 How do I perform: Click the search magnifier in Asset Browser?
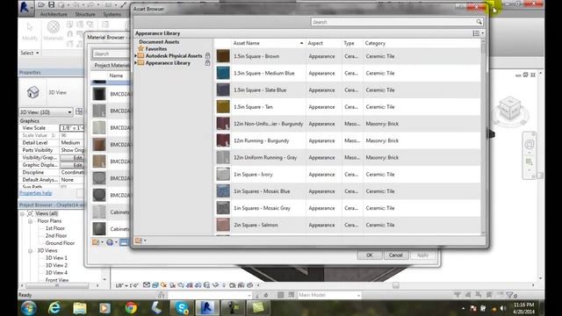coord(479,22)
